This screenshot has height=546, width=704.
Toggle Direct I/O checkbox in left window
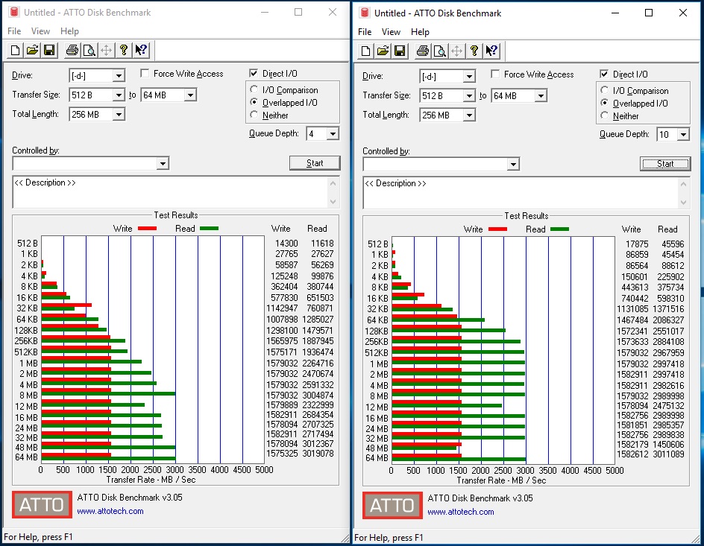[x=254, y=73]
